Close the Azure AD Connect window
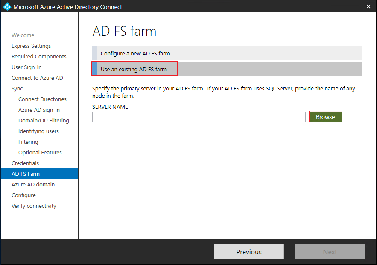This screenshot has width=377, height=265. click(368, 6)
